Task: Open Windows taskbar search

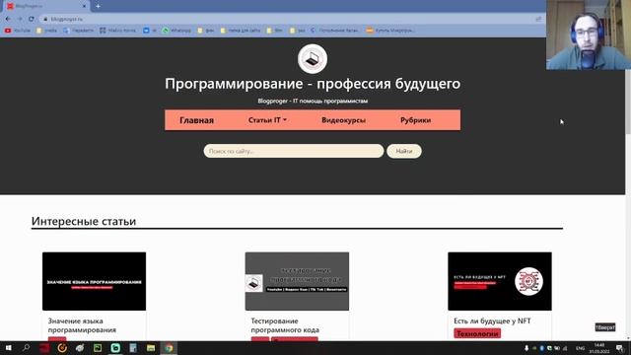Action: 27,348
